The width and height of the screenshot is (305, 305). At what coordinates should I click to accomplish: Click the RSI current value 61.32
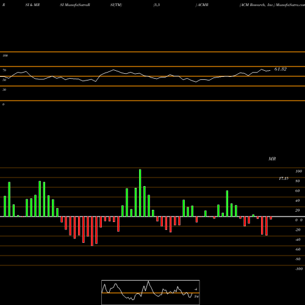281,69
